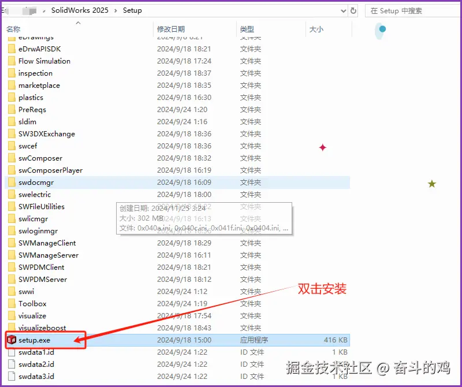Sort by the 修改日期 column header
Image resolution: width=462 pixels, height=387 pixels.
pos(171,29)
